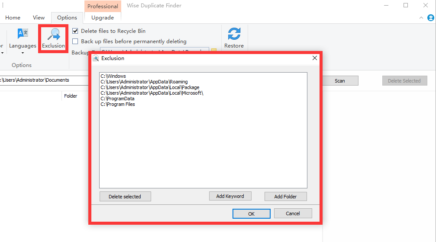Viewport: 436px width, 242px height.
Task: Expand the Languages dropdown arrow
Action: 23,53
